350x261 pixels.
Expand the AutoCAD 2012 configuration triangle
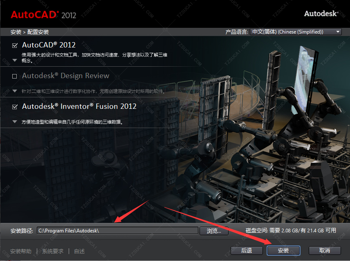point(15,60)
